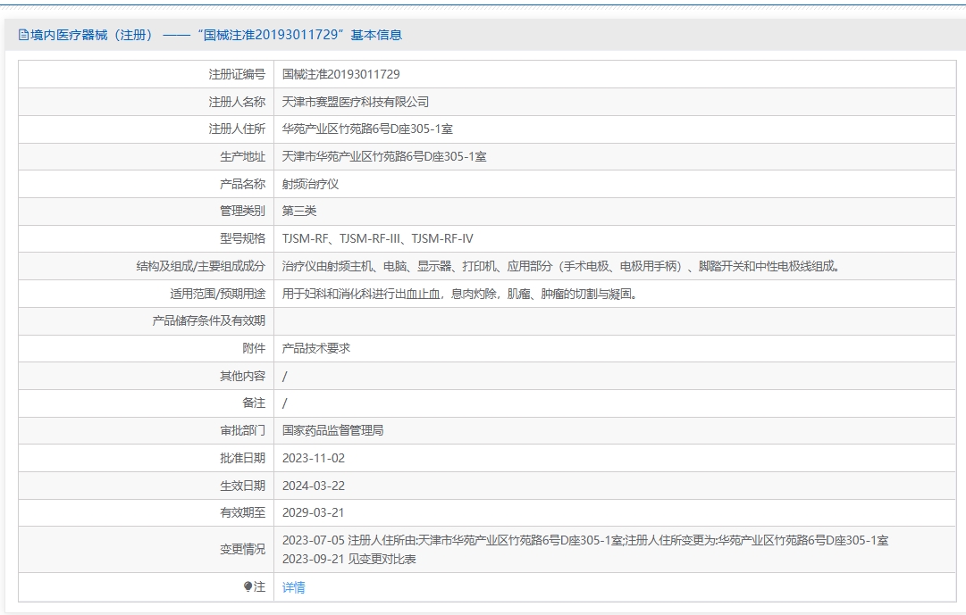Click the management class 第三类
This screenshot has width=966, height=615.
[299, 212]
